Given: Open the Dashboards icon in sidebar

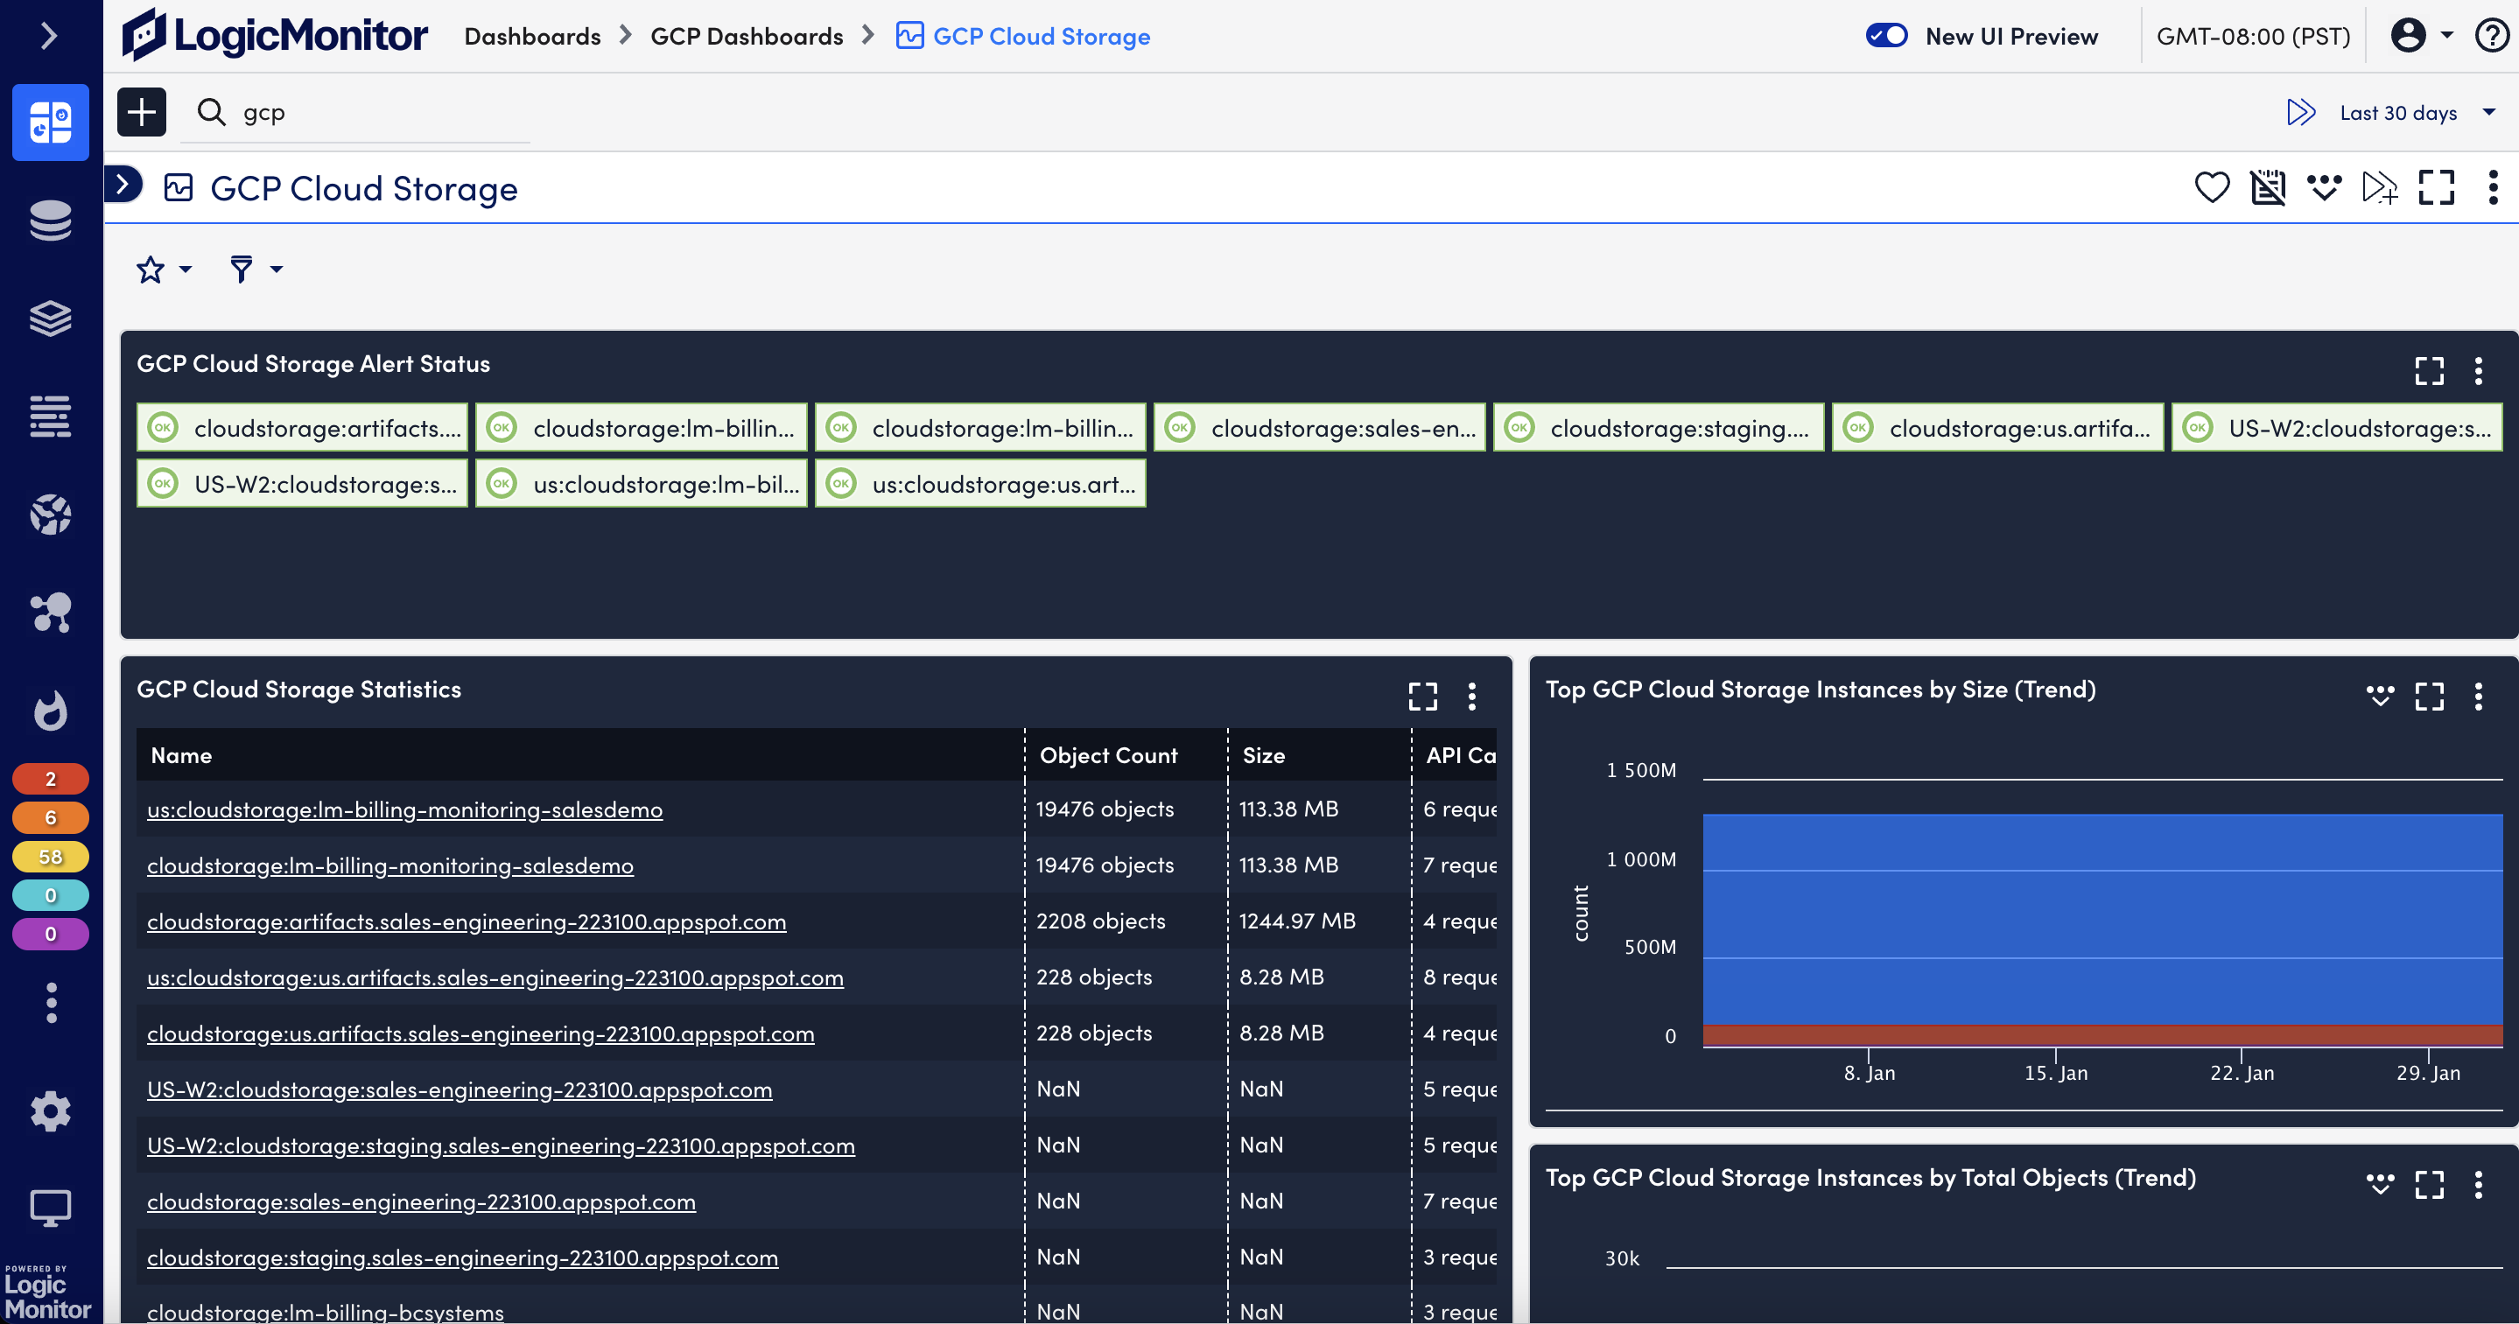Looking at the screenshot, I should (x=50, y=123).
